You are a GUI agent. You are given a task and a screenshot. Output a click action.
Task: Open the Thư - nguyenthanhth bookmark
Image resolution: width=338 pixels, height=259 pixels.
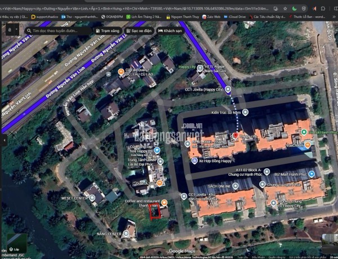point(79,16)
